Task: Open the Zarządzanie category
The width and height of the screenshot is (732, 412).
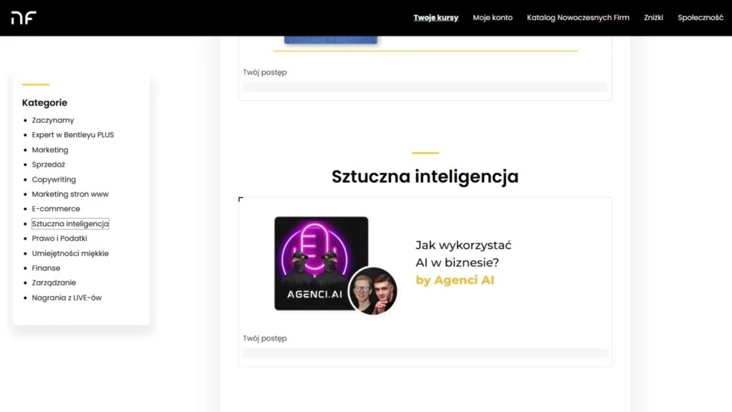Action: pos(54,283)
